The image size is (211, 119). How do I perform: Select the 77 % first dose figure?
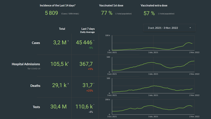(x=107, y=13)
